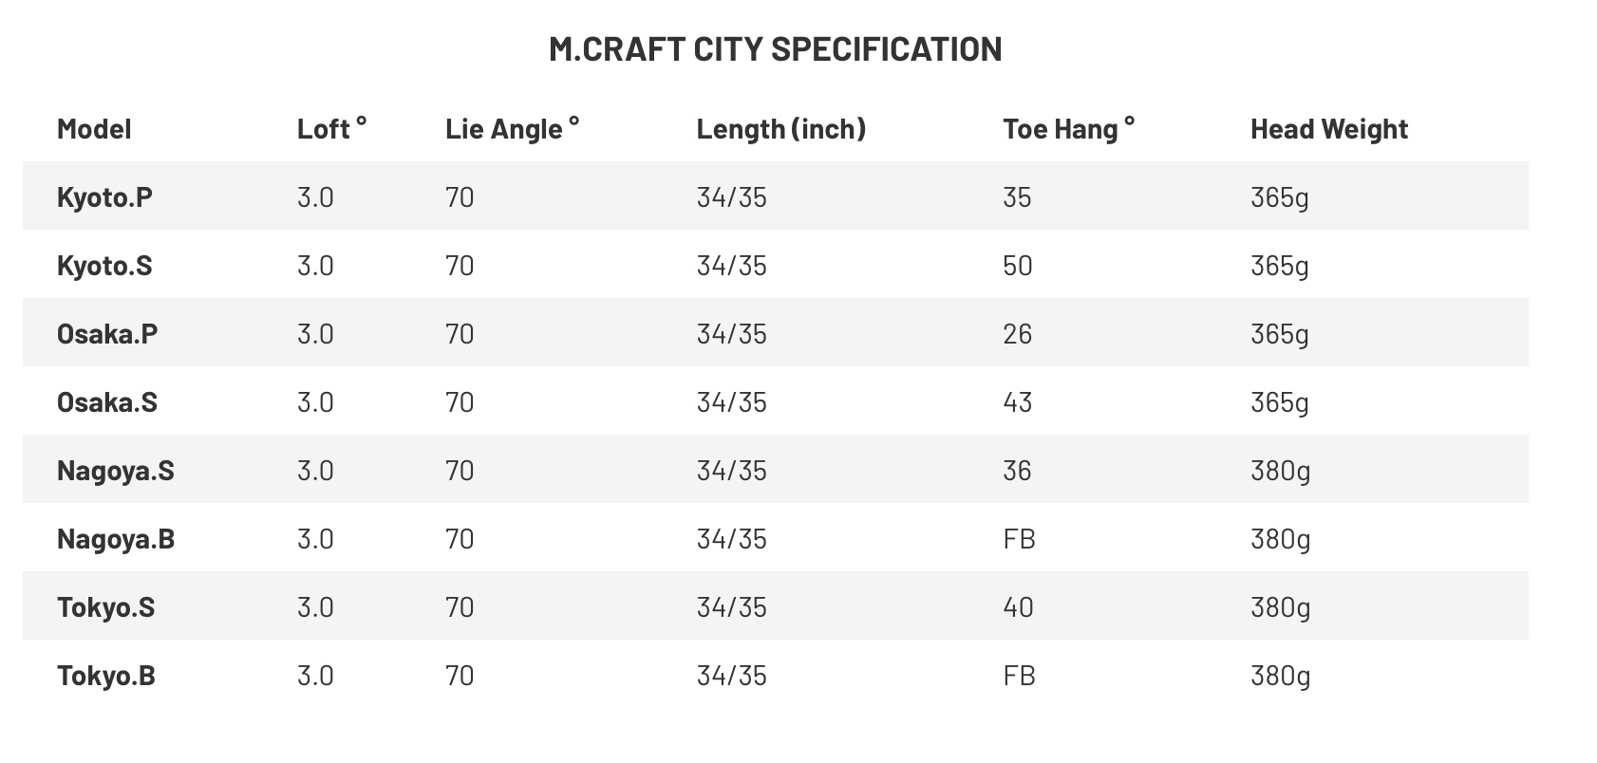Click Nagoya.B toe hang FB cell
Viewport: 1597px width, 763px height.
pos(1019,539)
